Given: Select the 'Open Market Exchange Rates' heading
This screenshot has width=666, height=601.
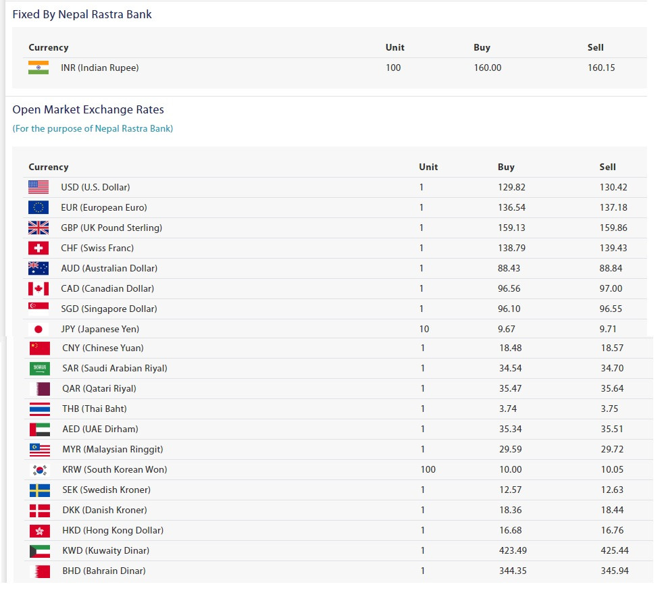Looking at the screenshot, I should tap(88, 109).
